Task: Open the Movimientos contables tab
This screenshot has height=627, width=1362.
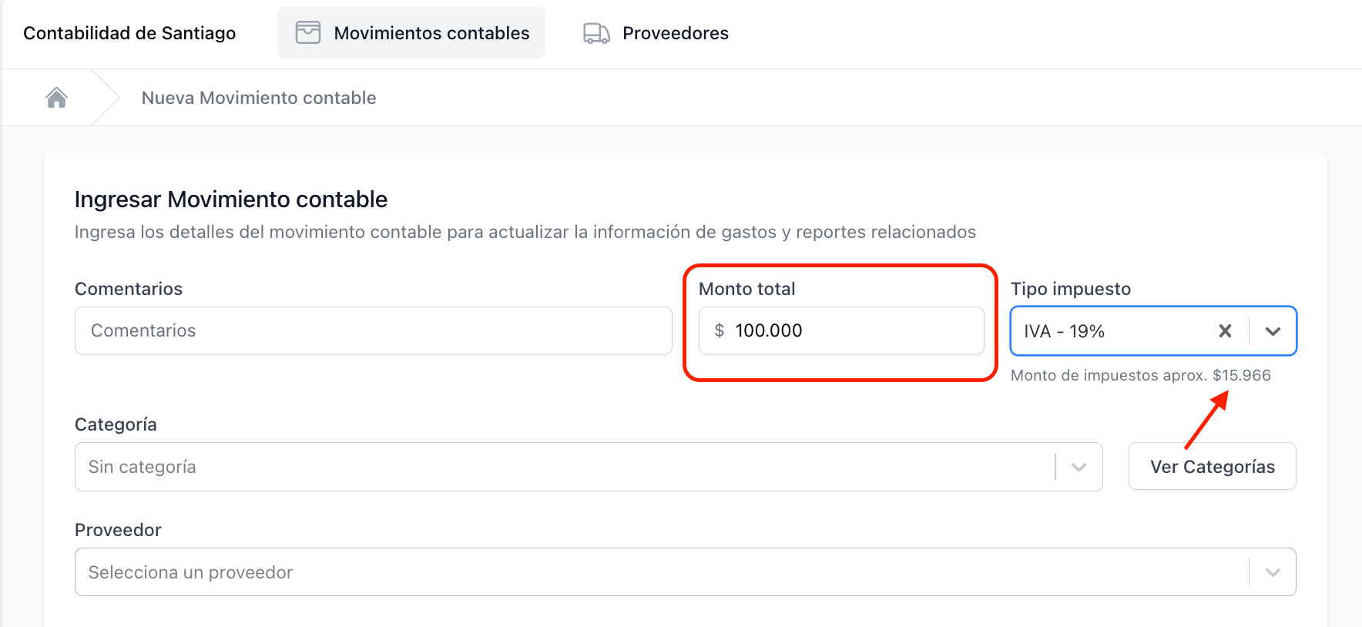Action: pos(411,33)
